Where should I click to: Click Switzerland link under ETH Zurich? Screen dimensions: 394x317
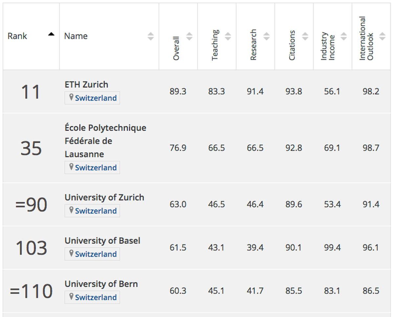click(x=96, y=98)
